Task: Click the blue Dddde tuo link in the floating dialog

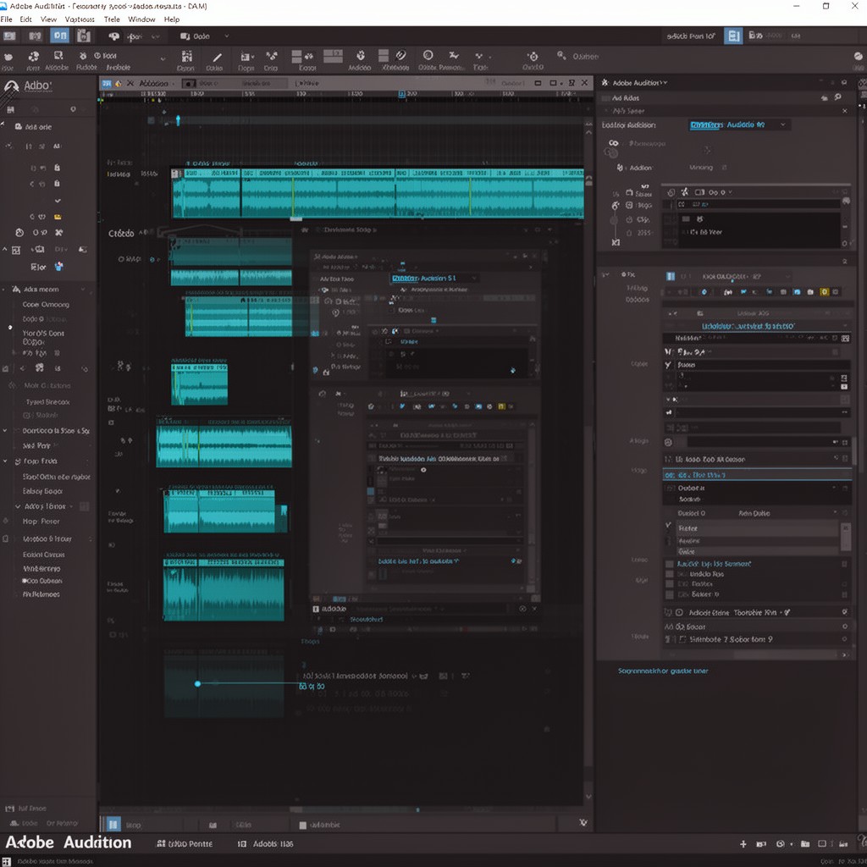Action: (418, 561)
